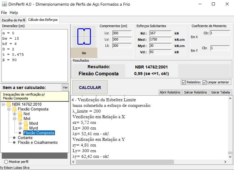Expand the Mxrd tree node

click(x=20, y=124)
